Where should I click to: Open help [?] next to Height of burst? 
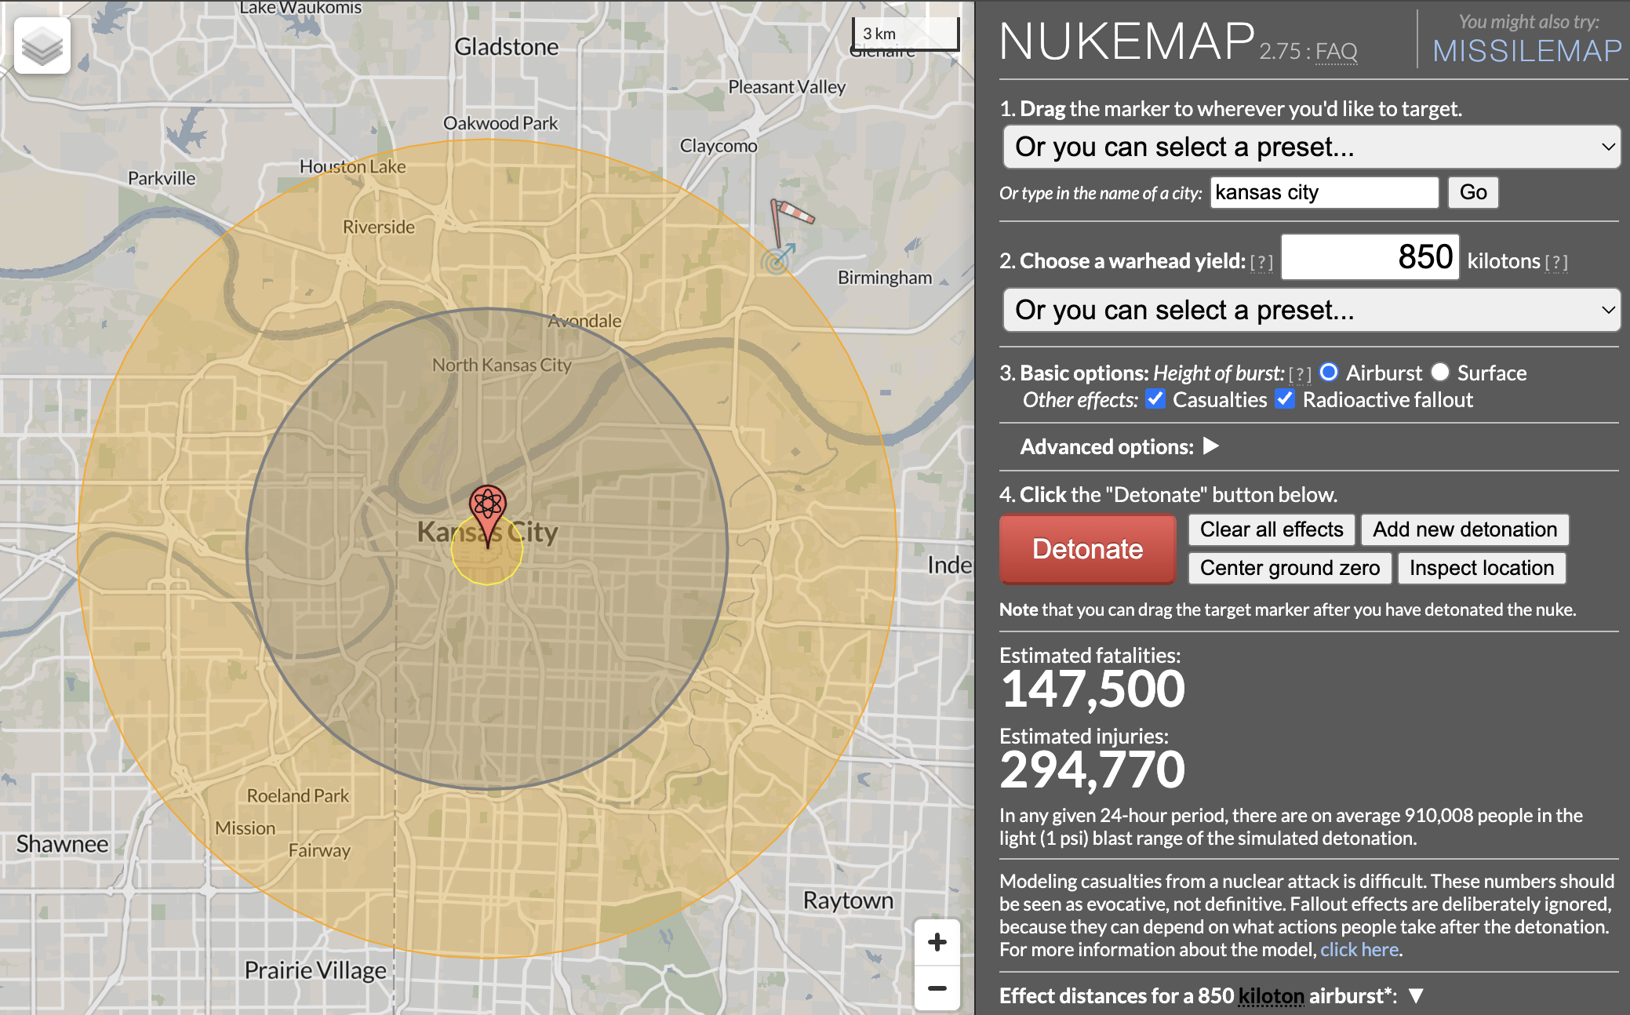click(x=1300, y=374)
